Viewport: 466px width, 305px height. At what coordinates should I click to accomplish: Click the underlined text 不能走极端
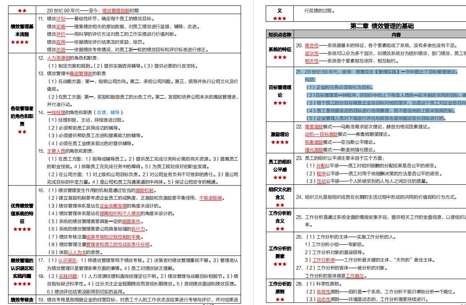tap(211, 198)
